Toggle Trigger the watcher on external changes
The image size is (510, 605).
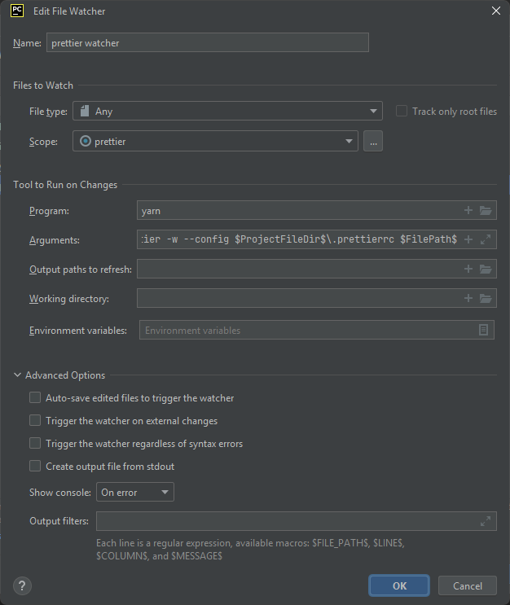point(35,421)
